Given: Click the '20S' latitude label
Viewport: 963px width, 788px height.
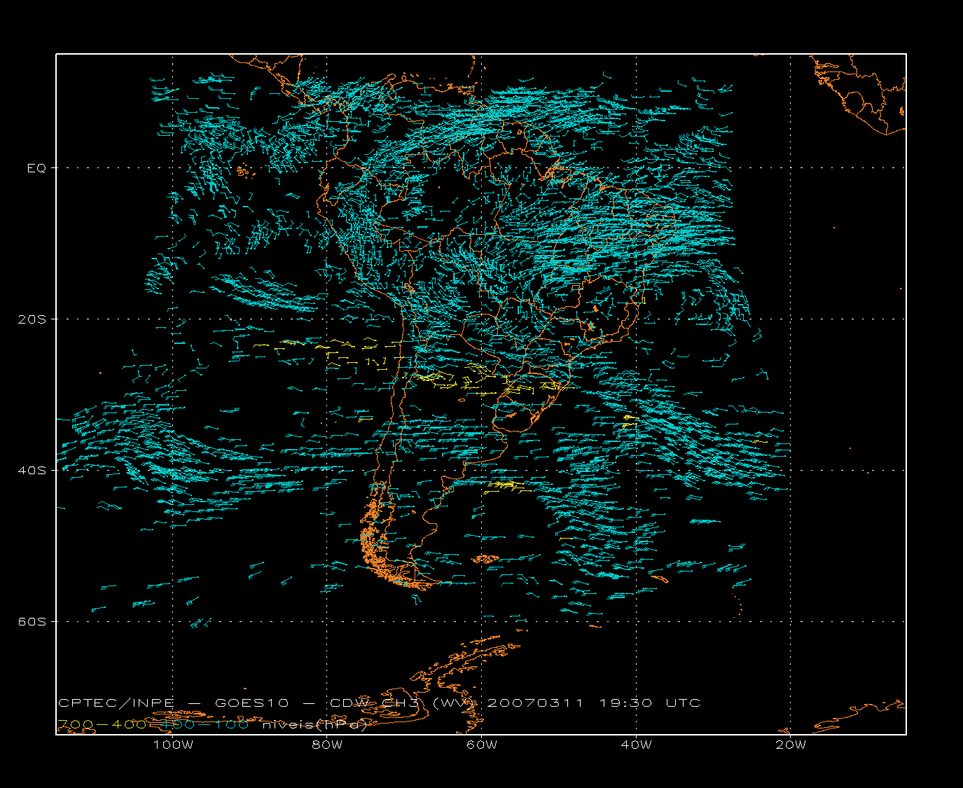Looking at the screenshot, I should point(32,319).
